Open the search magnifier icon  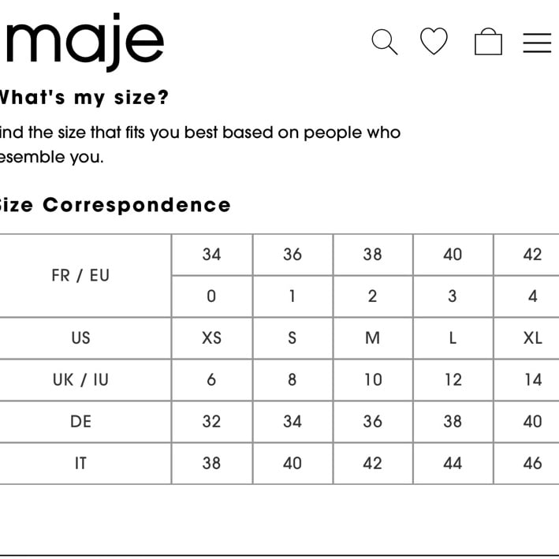point(384,42)
